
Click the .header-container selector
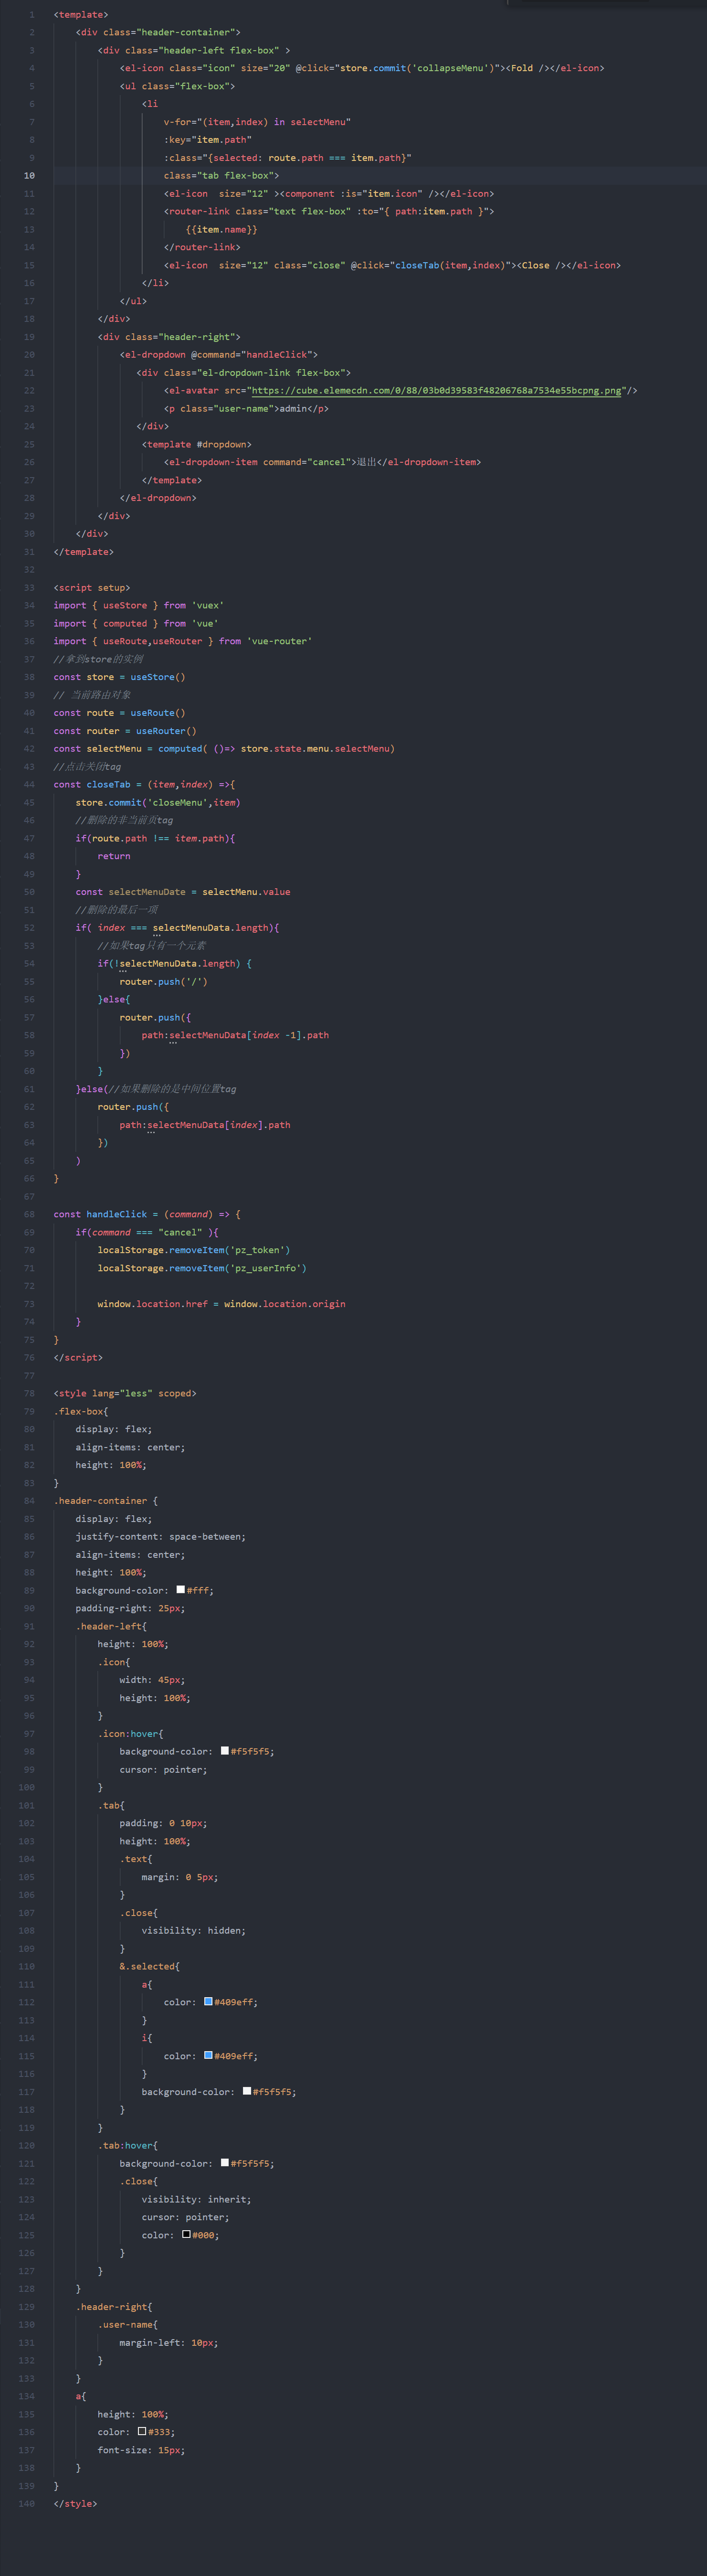pos(101,1500)
